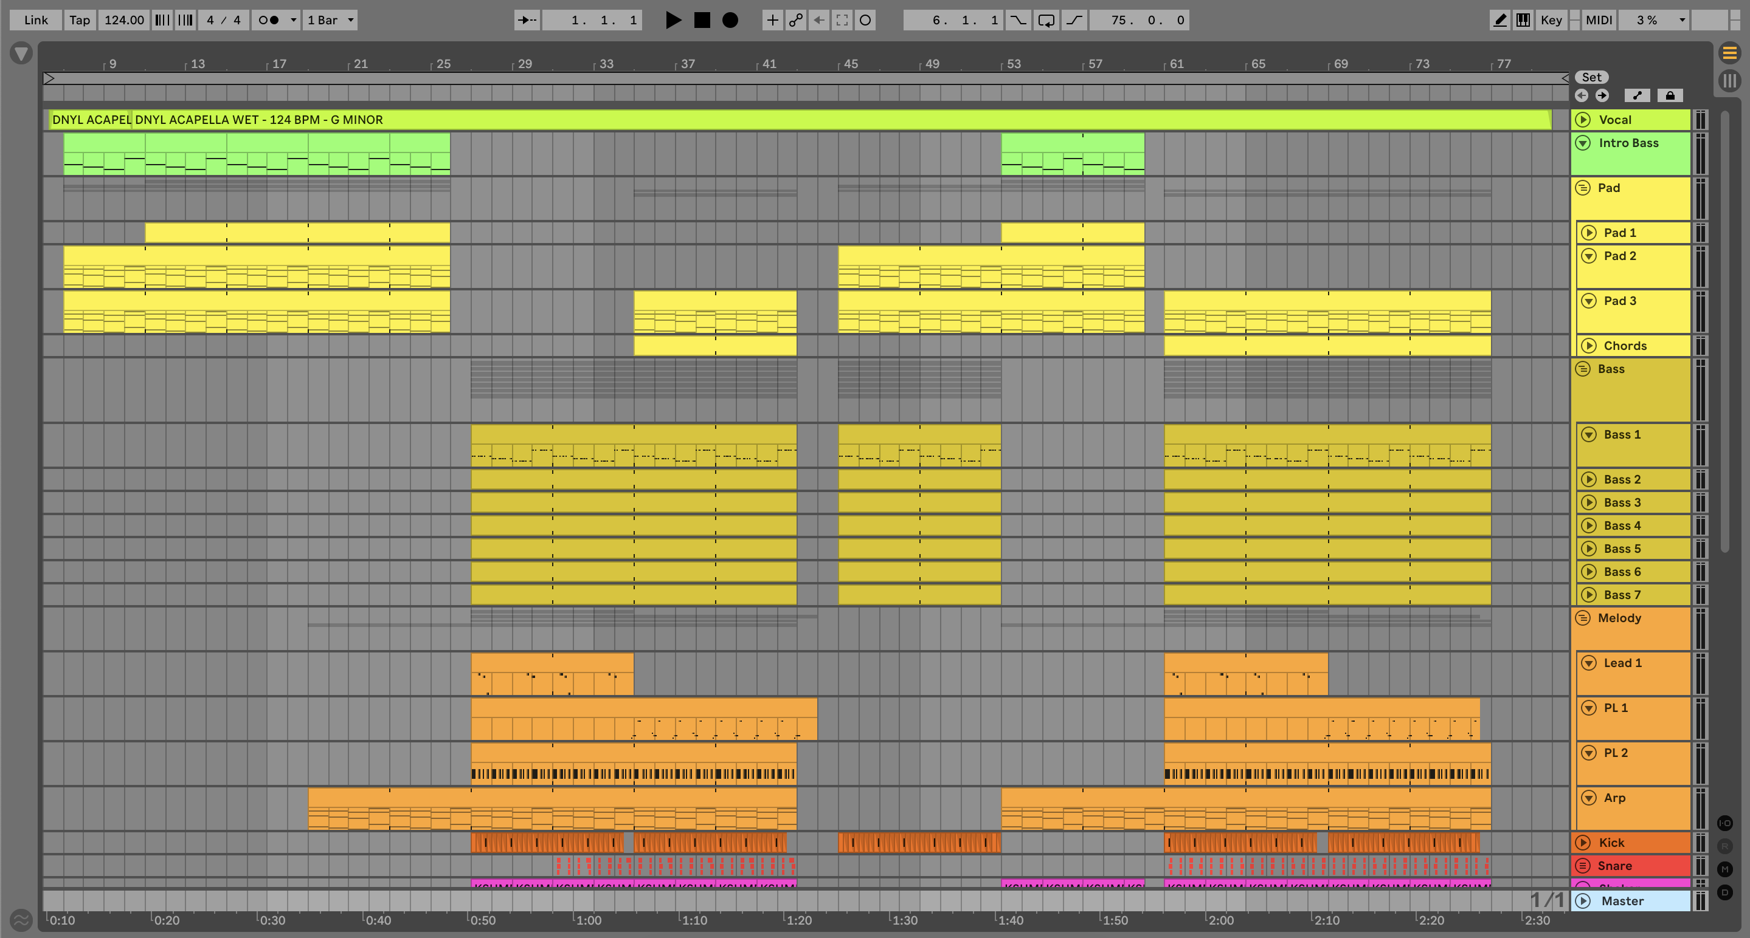Click the Follow playback arrow icon
1750x938 pixels.
coord(527,21)
